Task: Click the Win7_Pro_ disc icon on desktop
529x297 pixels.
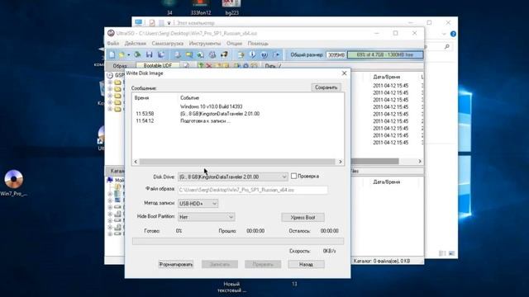Action: [14, 183]
